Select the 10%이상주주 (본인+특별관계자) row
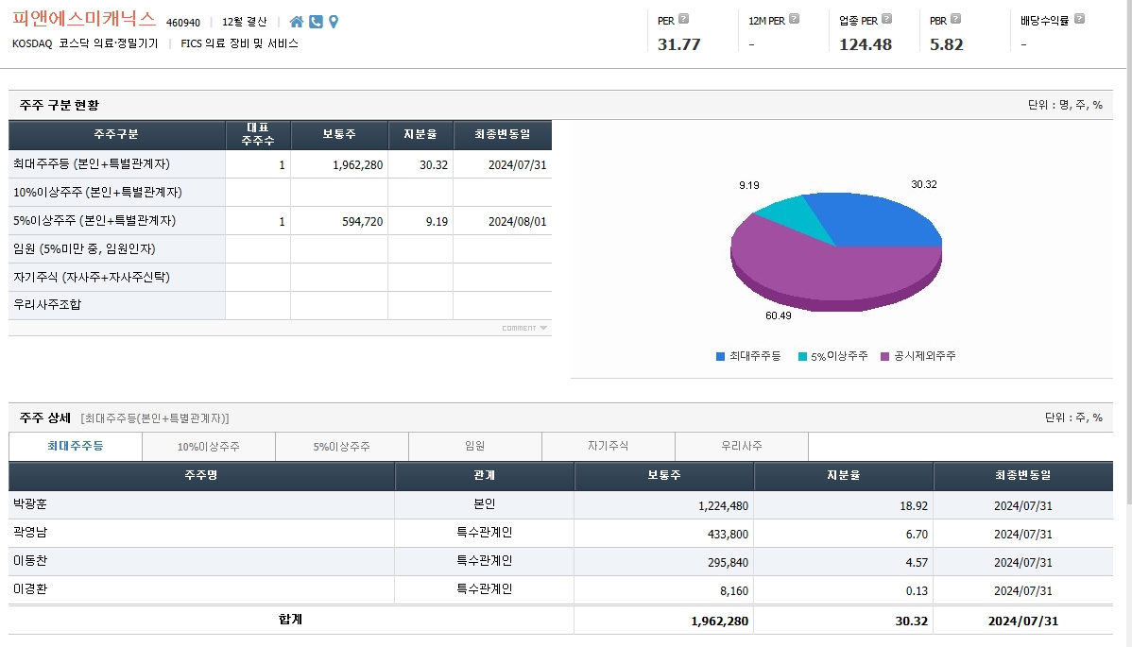Screen dimensions: 1132x647 [280, 193]
